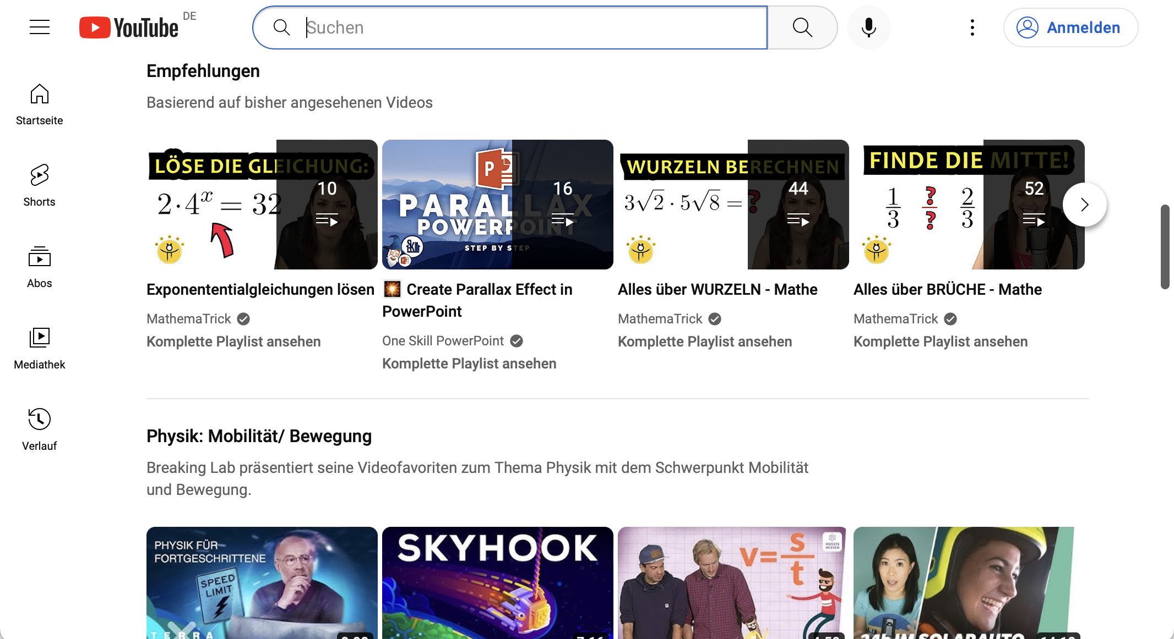Open Abos subscriptions in sidebar
This screenshot has height=639, width=1174.
click(x=40, y=267)
